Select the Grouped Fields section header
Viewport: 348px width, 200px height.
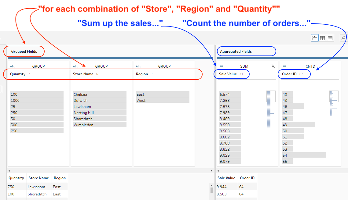24,52
